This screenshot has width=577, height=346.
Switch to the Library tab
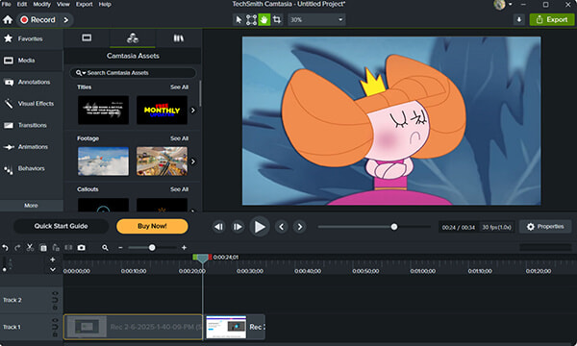pyautogui.click(x=179, y=37)
